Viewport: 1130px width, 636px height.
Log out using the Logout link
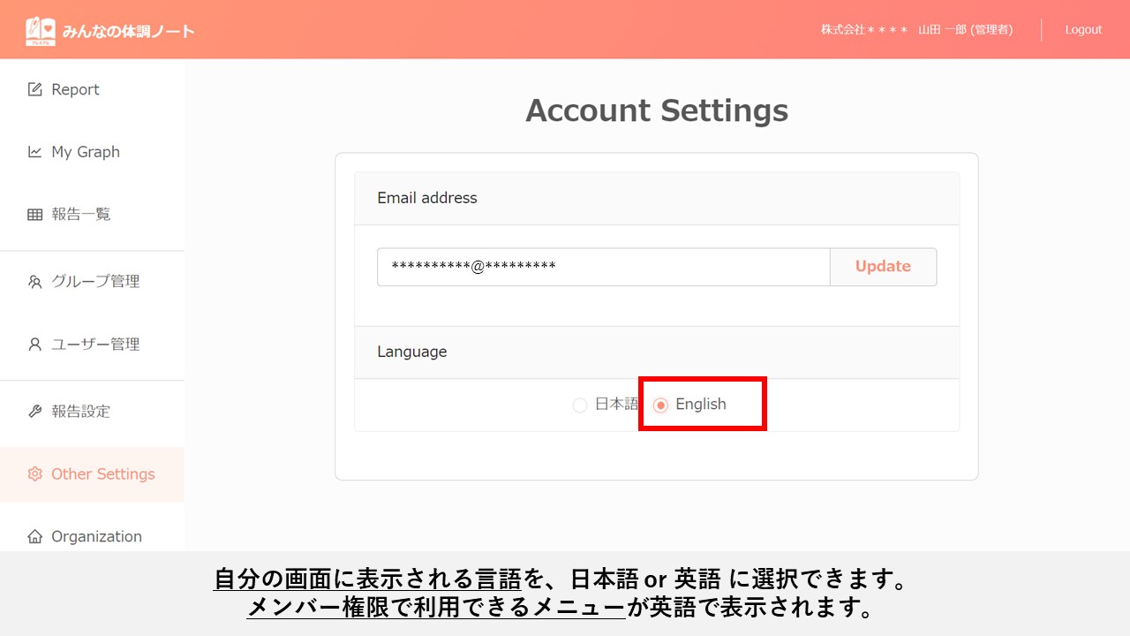1083,30
